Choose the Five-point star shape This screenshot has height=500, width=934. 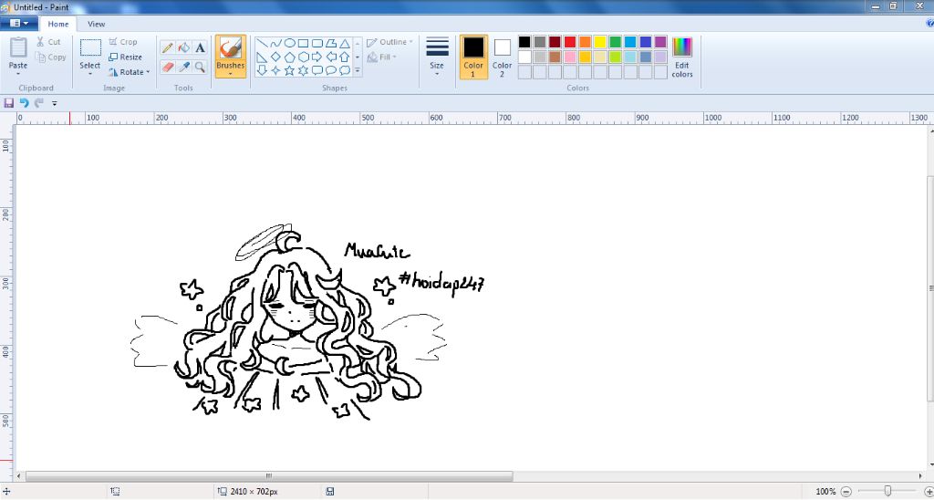289,70
